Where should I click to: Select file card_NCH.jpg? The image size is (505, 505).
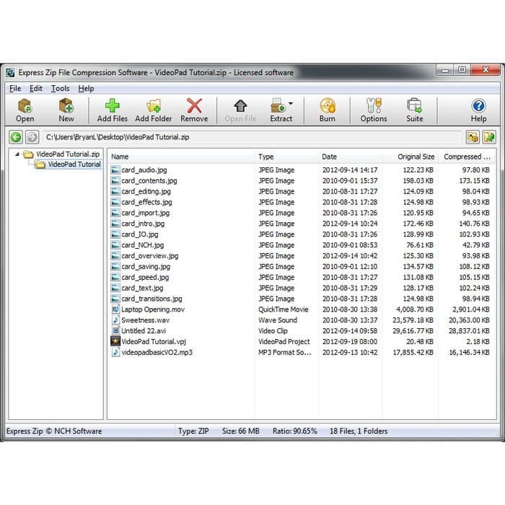tap(142, 245)
